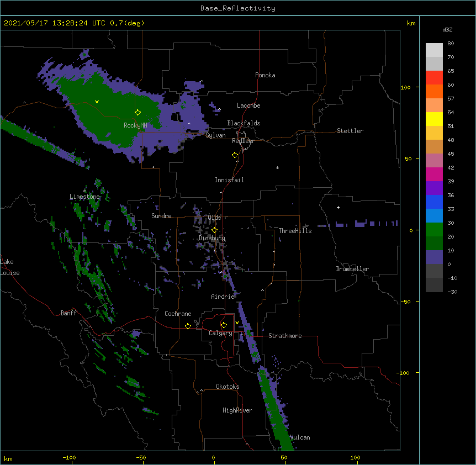Click the Sylvan label
Viewport: 476px width, 465px height.
(215, 135)
